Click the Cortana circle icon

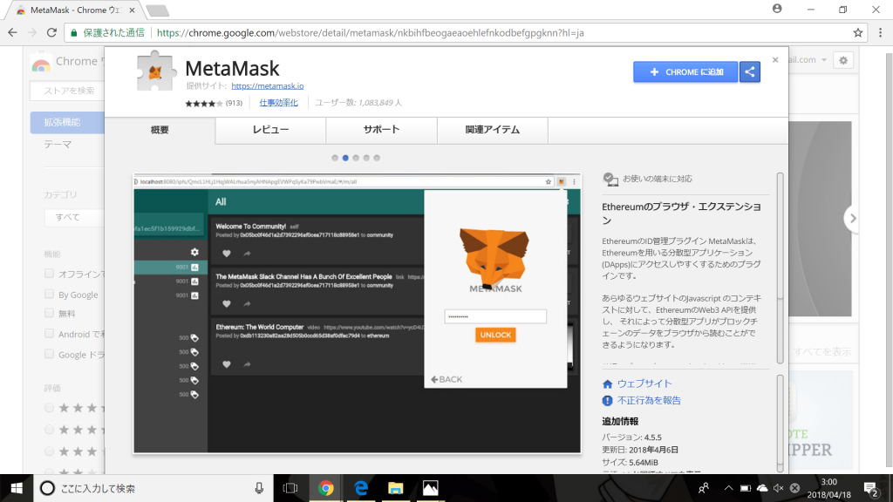(47, 488)
